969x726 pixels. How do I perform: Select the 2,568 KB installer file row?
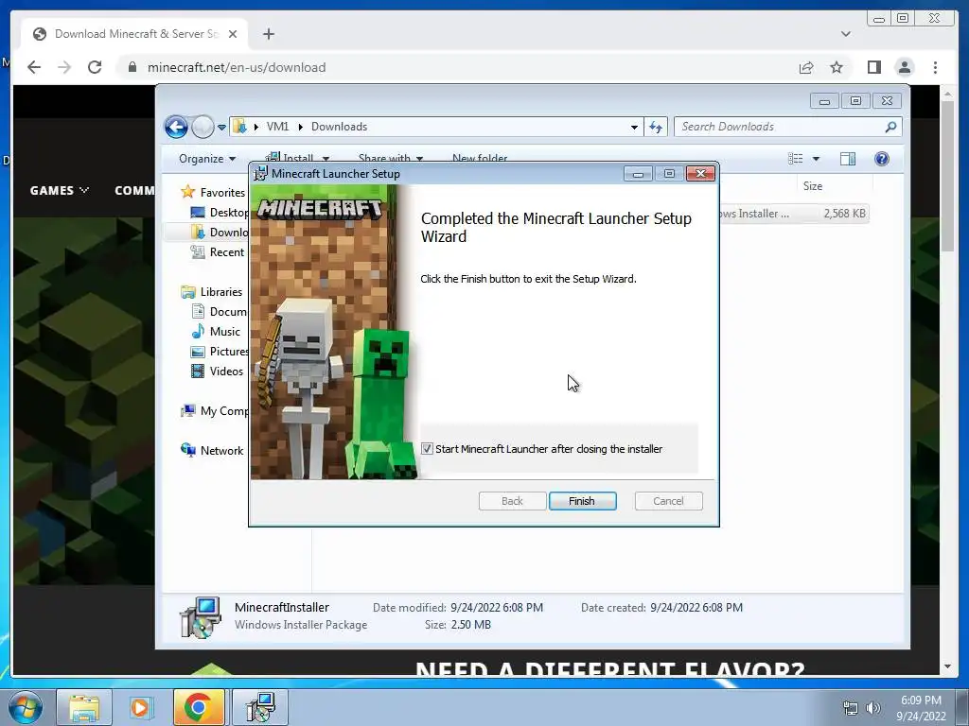[794, 214]
